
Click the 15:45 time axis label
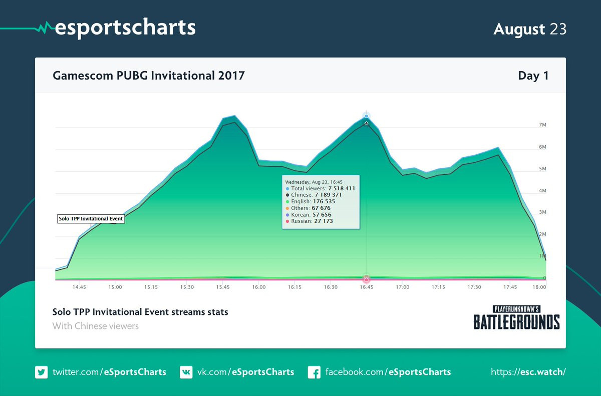223,287
